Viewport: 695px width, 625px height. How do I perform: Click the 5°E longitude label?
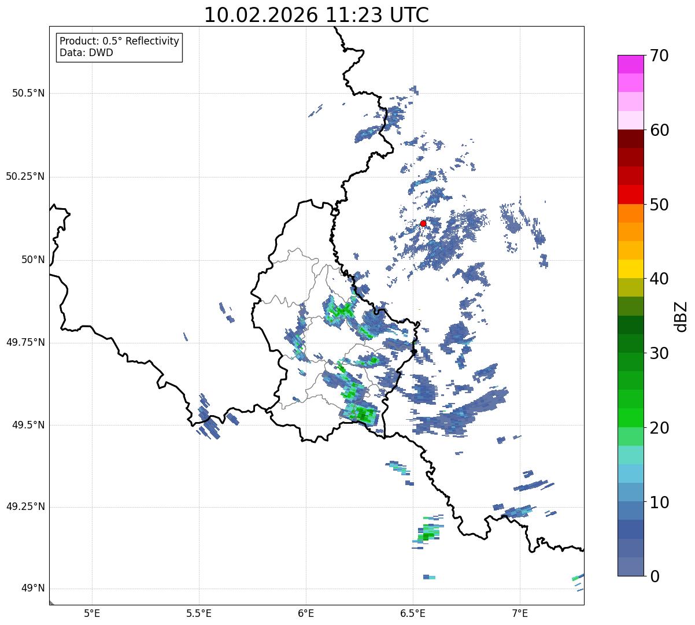click(92, 613)
